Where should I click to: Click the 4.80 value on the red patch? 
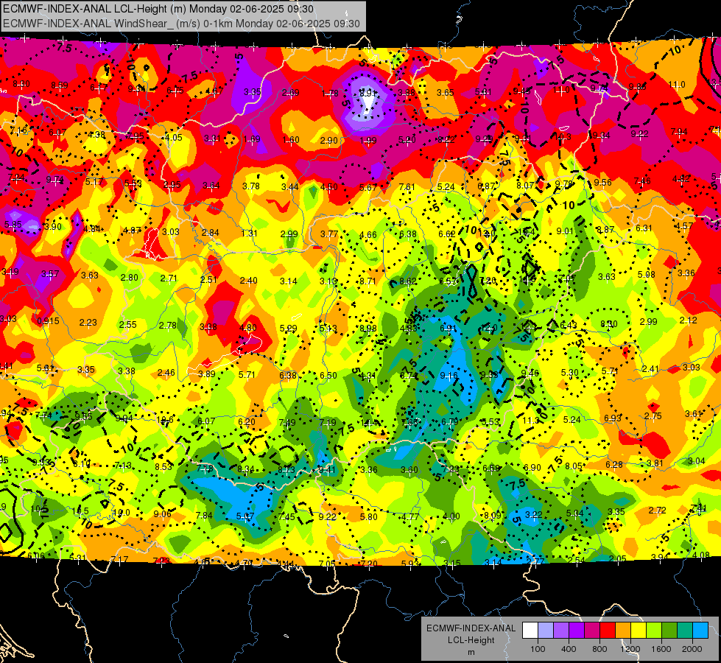point(248,328)
